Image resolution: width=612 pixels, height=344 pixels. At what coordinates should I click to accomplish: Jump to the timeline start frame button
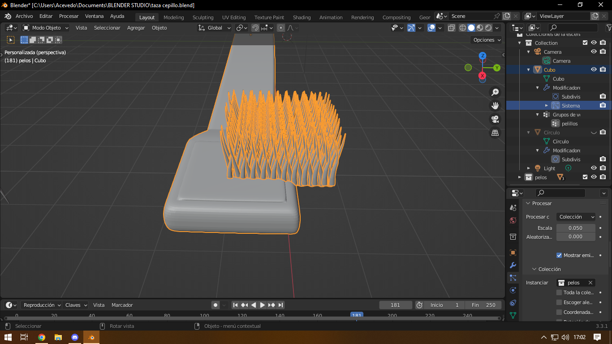tap(235, 305)
